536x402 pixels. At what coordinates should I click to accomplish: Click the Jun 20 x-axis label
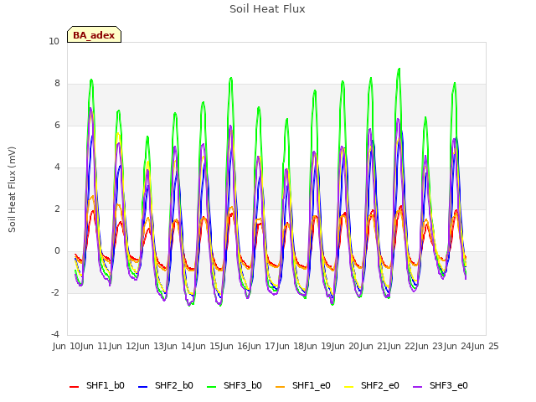(347, 346)
